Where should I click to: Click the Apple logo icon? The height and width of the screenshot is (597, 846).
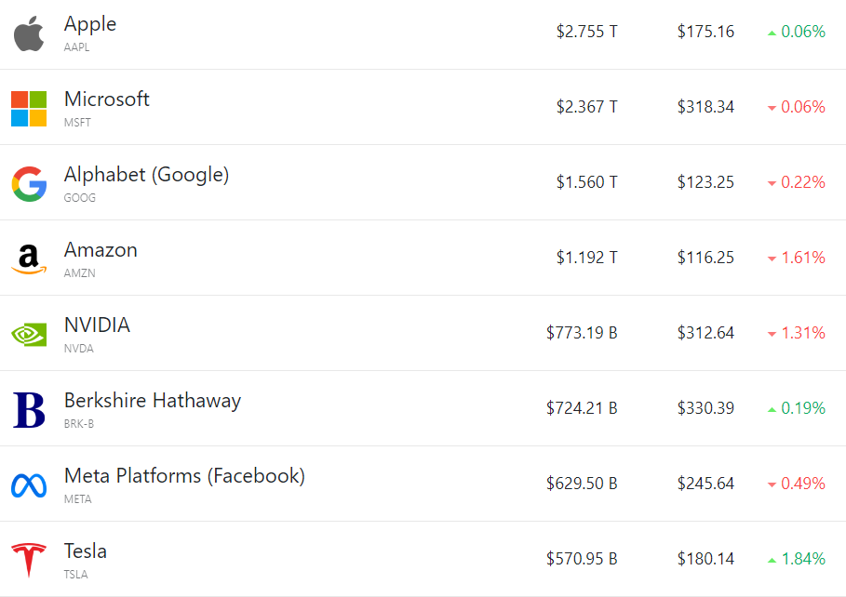[29, 33]
